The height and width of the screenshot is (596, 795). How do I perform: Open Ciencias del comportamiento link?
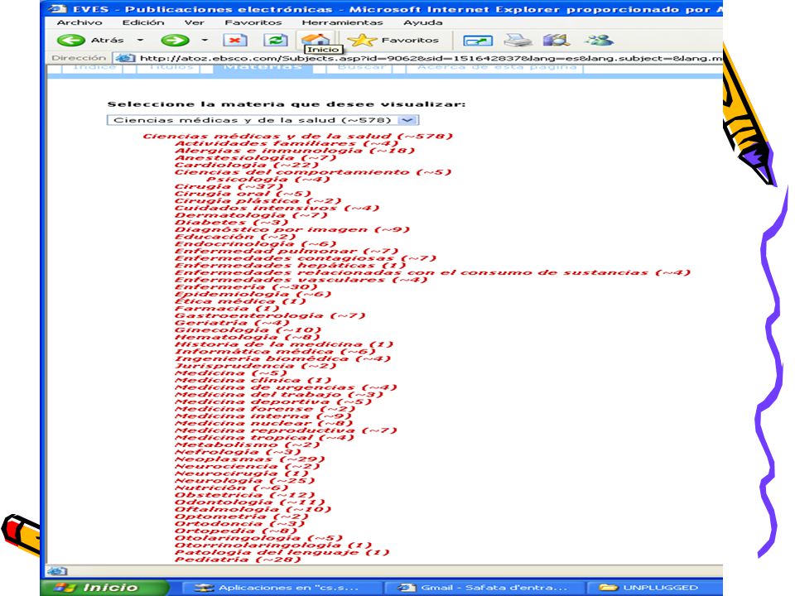313,172
